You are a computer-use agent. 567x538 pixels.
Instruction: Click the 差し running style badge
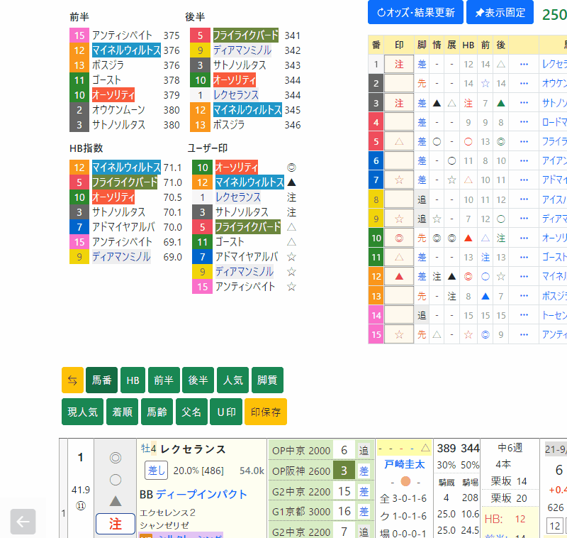click(157, 471)
